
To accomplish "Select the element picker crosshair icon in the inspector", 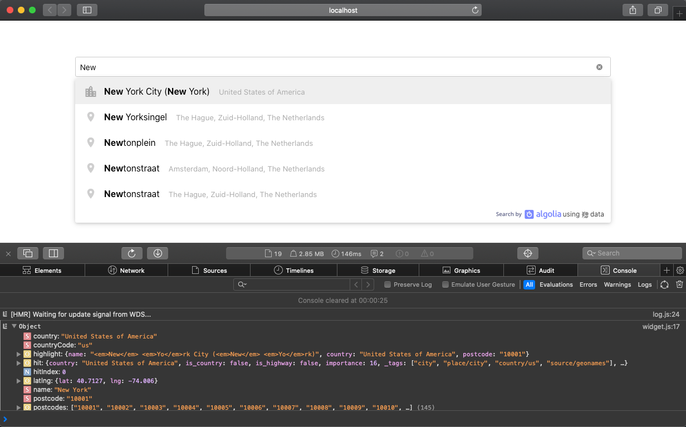I will [x=527, y=253].
